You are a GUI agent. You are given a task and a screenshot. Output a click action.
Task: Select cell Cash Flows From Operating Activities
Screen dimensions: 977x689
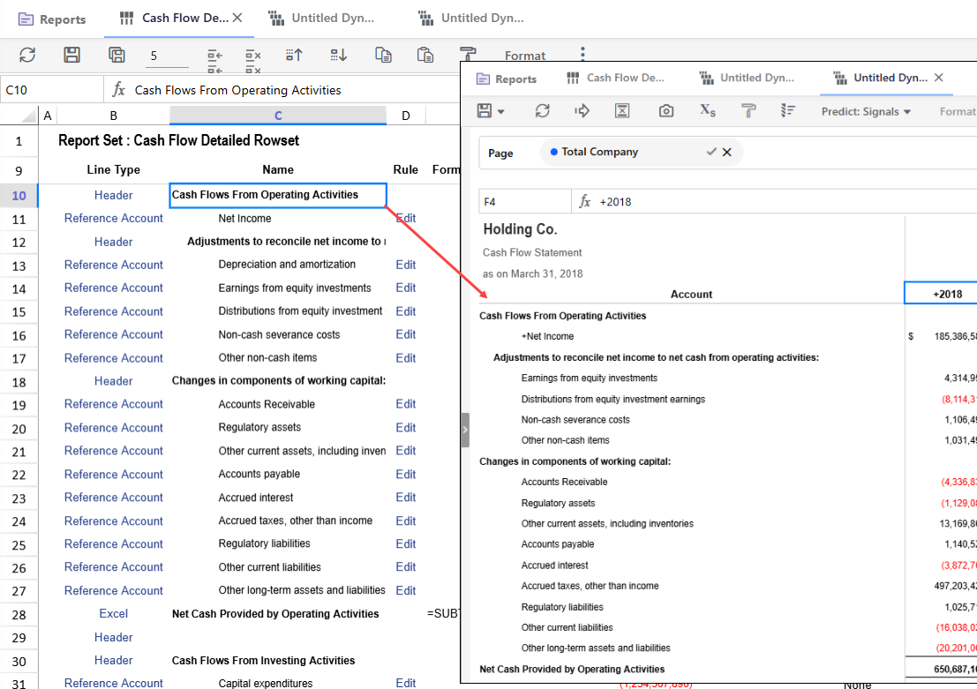[278, 195]
